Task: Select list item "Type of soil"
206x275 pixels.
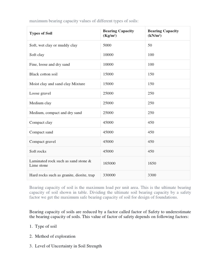Action: point(46,226)
